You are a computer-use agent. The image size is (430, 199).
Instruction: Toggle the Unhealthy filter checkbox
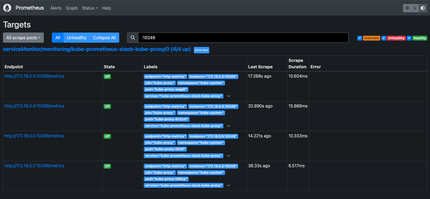(384, 38)
